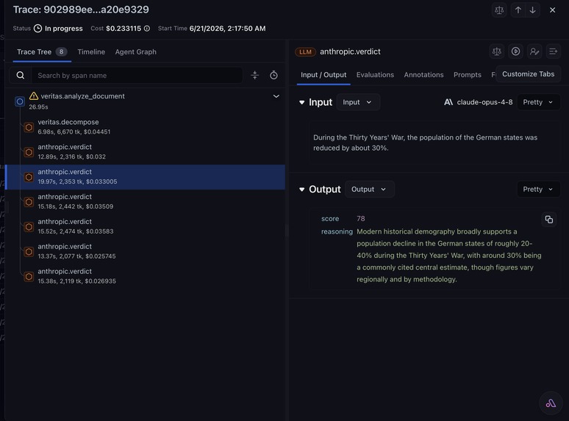Screen dimensions: 569x421
Task: Click the In progress status clock icon
Action: coord(37,28)
